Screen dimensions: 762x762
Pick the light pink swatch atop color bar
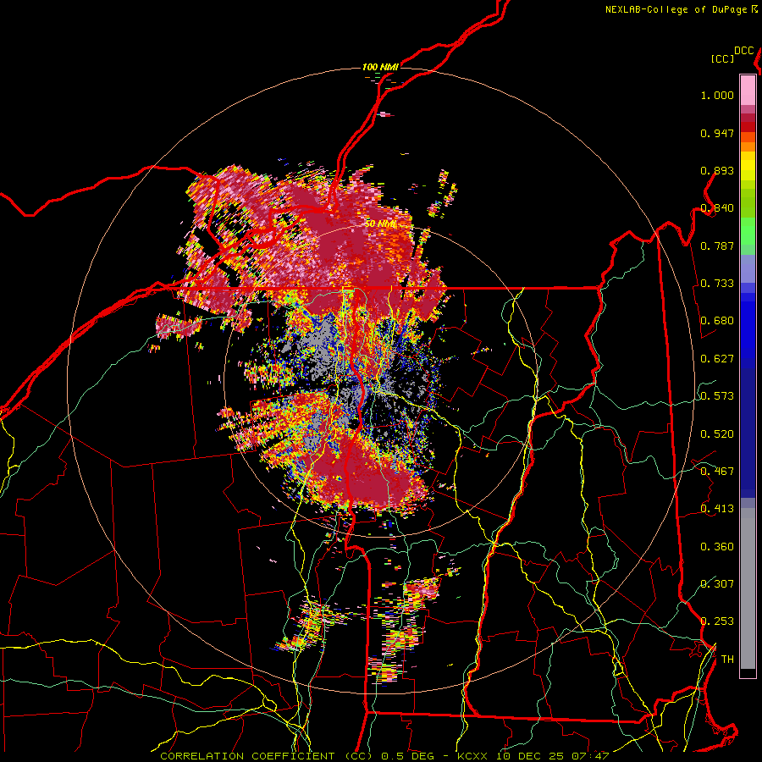(748, 90)
